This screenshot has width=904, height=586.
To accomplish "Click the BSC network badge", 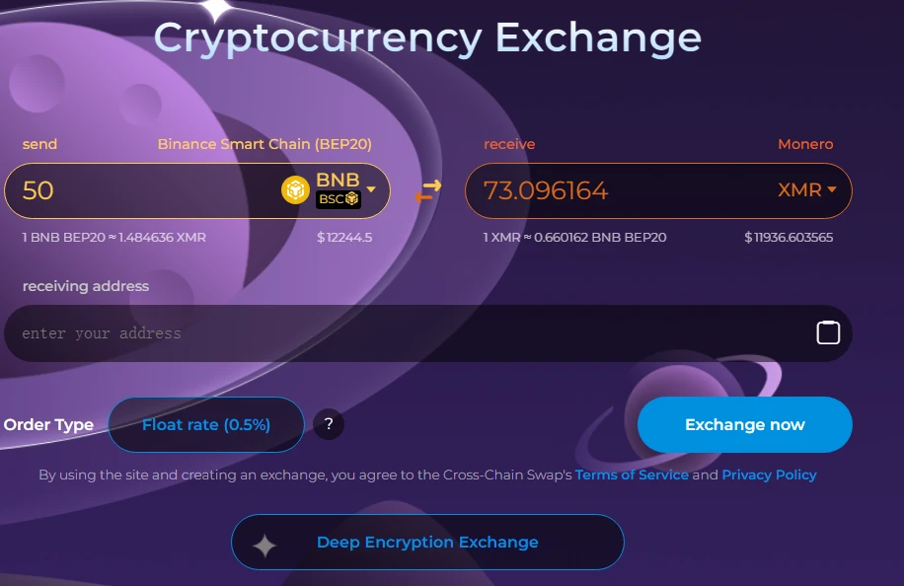I will click(339, 199).
